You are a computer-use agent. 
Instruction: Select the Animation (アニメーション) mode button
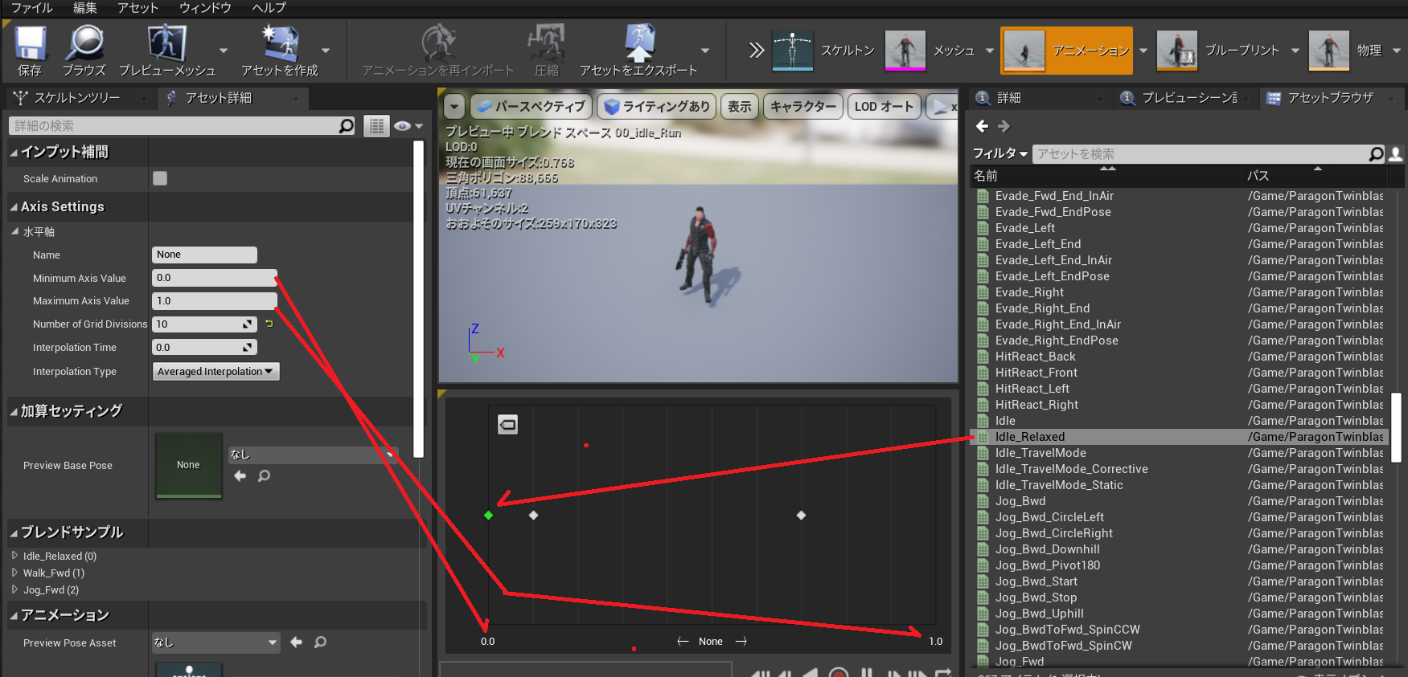coord(1066,51)
